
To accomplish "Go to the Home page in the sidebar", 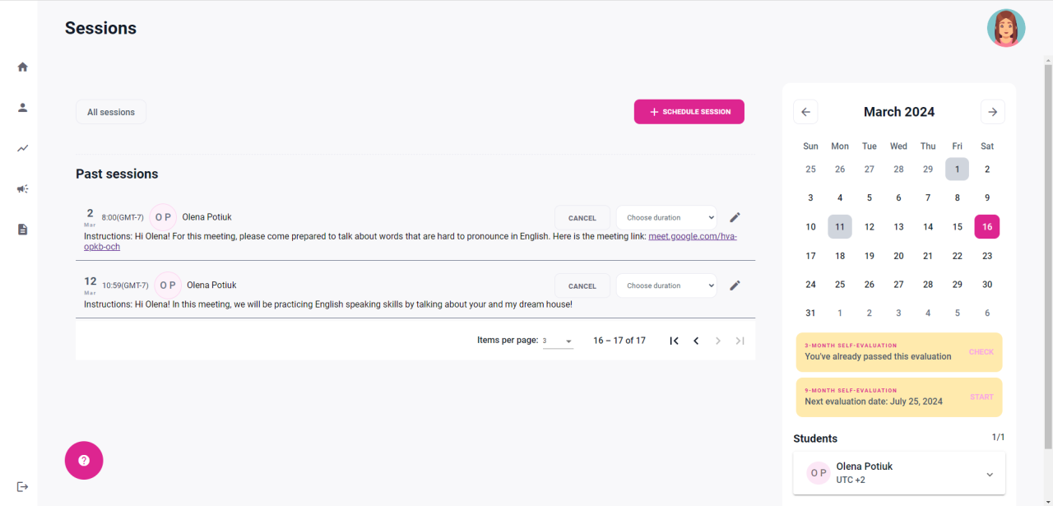I will pyautogui.click(x=23, y=67).
